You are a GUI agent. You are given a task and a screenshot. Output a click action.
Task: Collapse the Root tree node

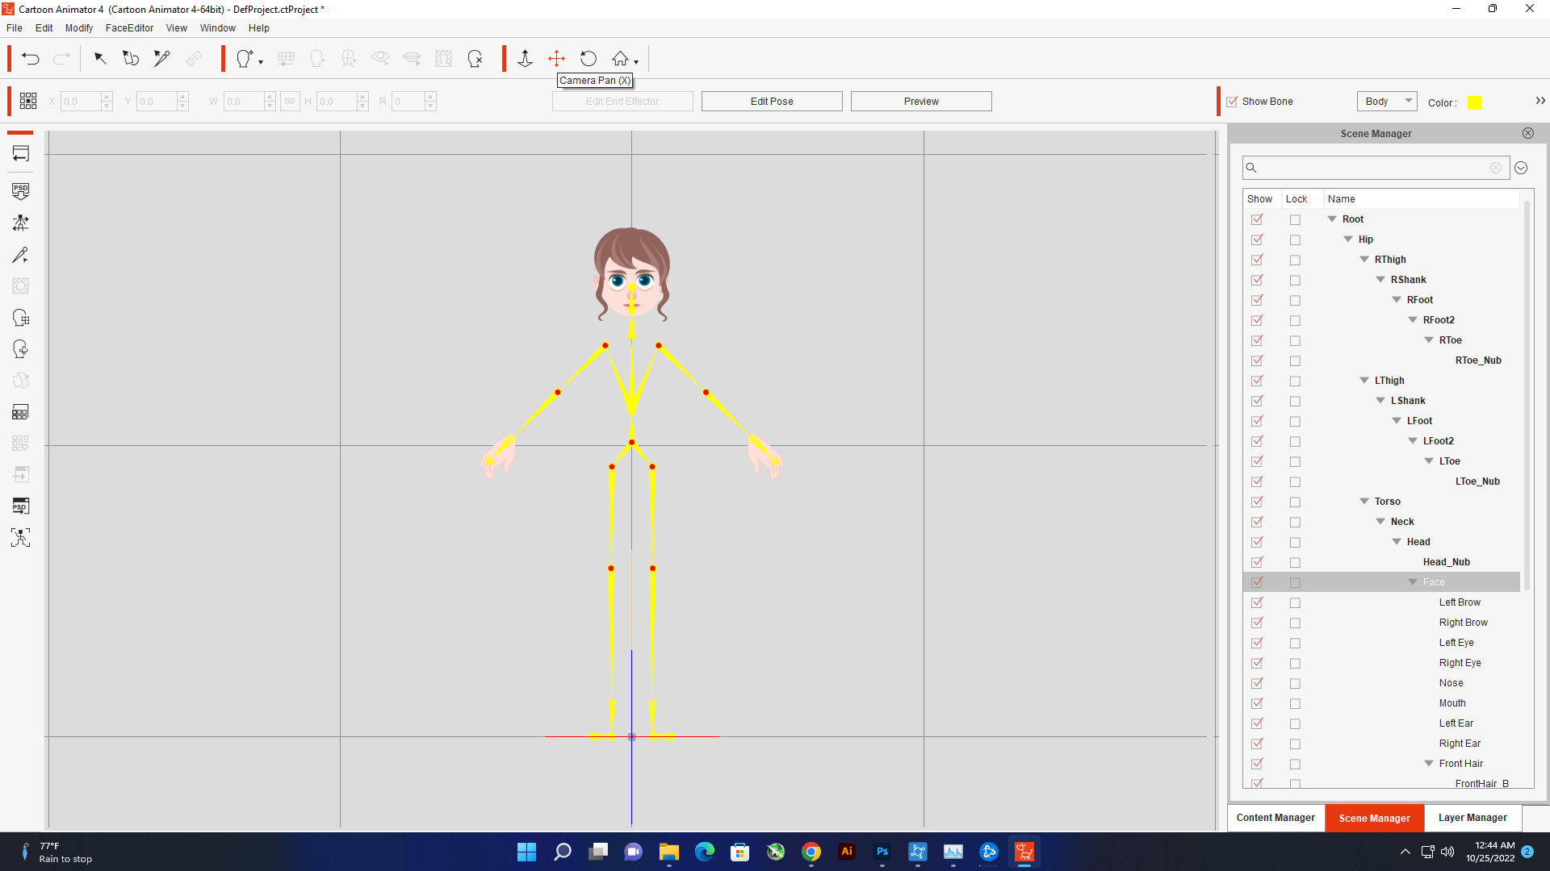pyautogui.click(x=1332, y=219)
